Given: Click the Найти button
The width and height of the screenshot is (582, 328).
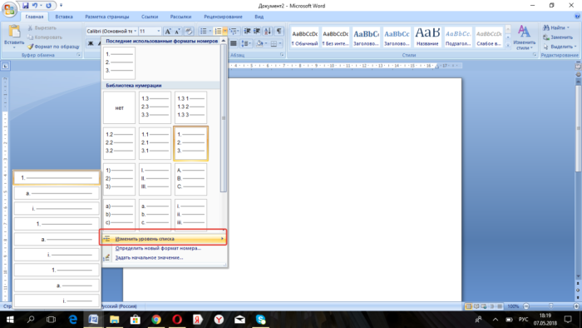Looking at the screenshot, I should [x=556, y=27].
